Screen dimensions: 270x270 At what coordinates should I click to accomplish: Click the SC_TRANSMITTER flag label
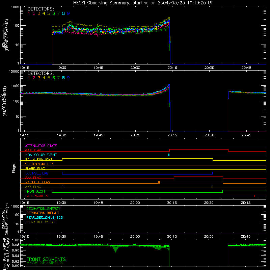[39, 164]
